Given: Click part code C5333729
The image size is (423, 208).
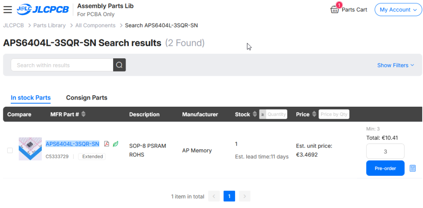Looking at the screenshot, I should (57, 156).
